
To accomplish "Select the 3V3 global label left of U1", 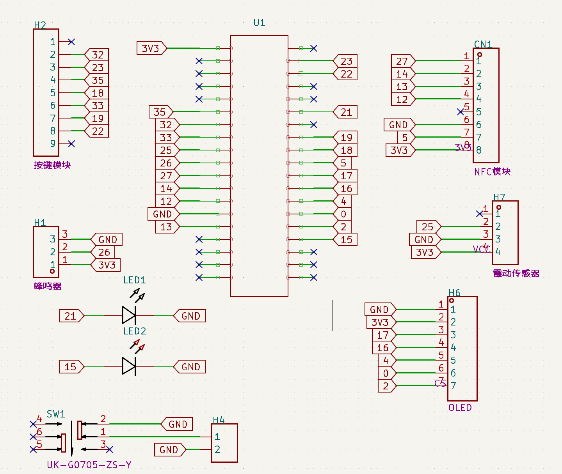I will coord(152,48).
